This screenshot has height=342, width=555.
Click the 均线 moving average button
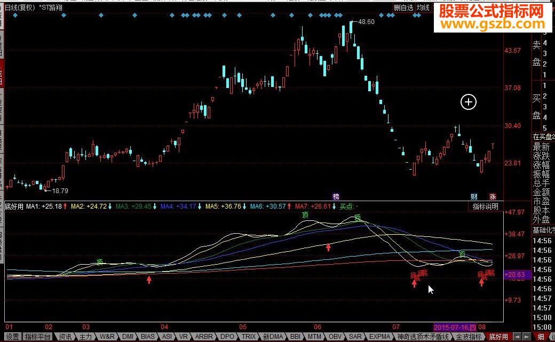[423, 7]
